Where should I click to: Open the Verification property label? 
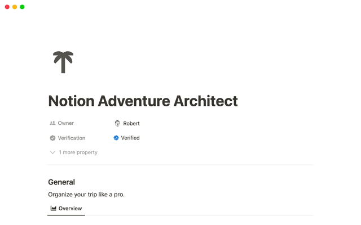point(71,138)
